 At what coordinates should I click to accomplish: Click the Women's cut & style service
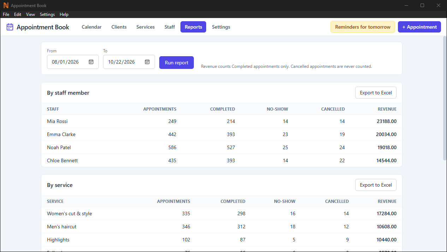click(x=70, y=213)
